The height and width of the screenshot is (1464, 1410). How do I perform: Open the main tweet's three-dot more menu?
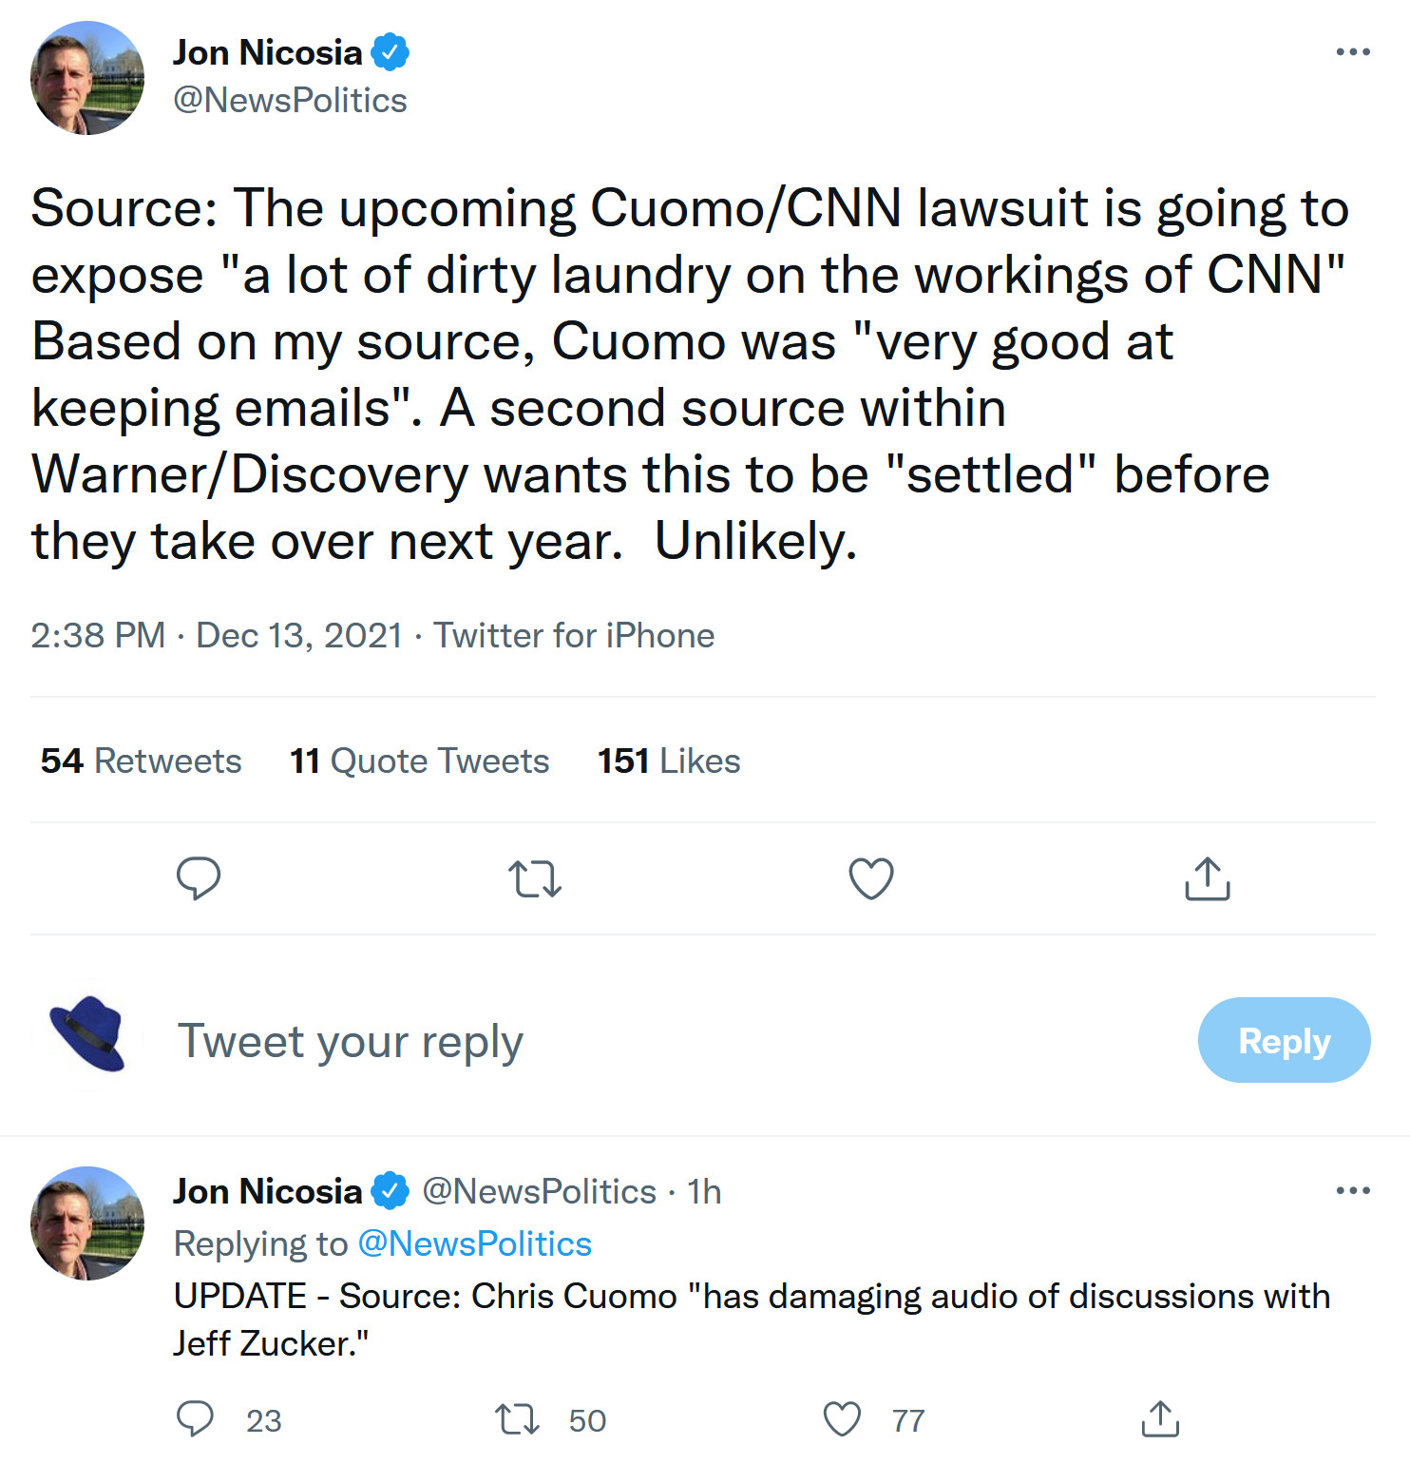[x=1353, y=52]
